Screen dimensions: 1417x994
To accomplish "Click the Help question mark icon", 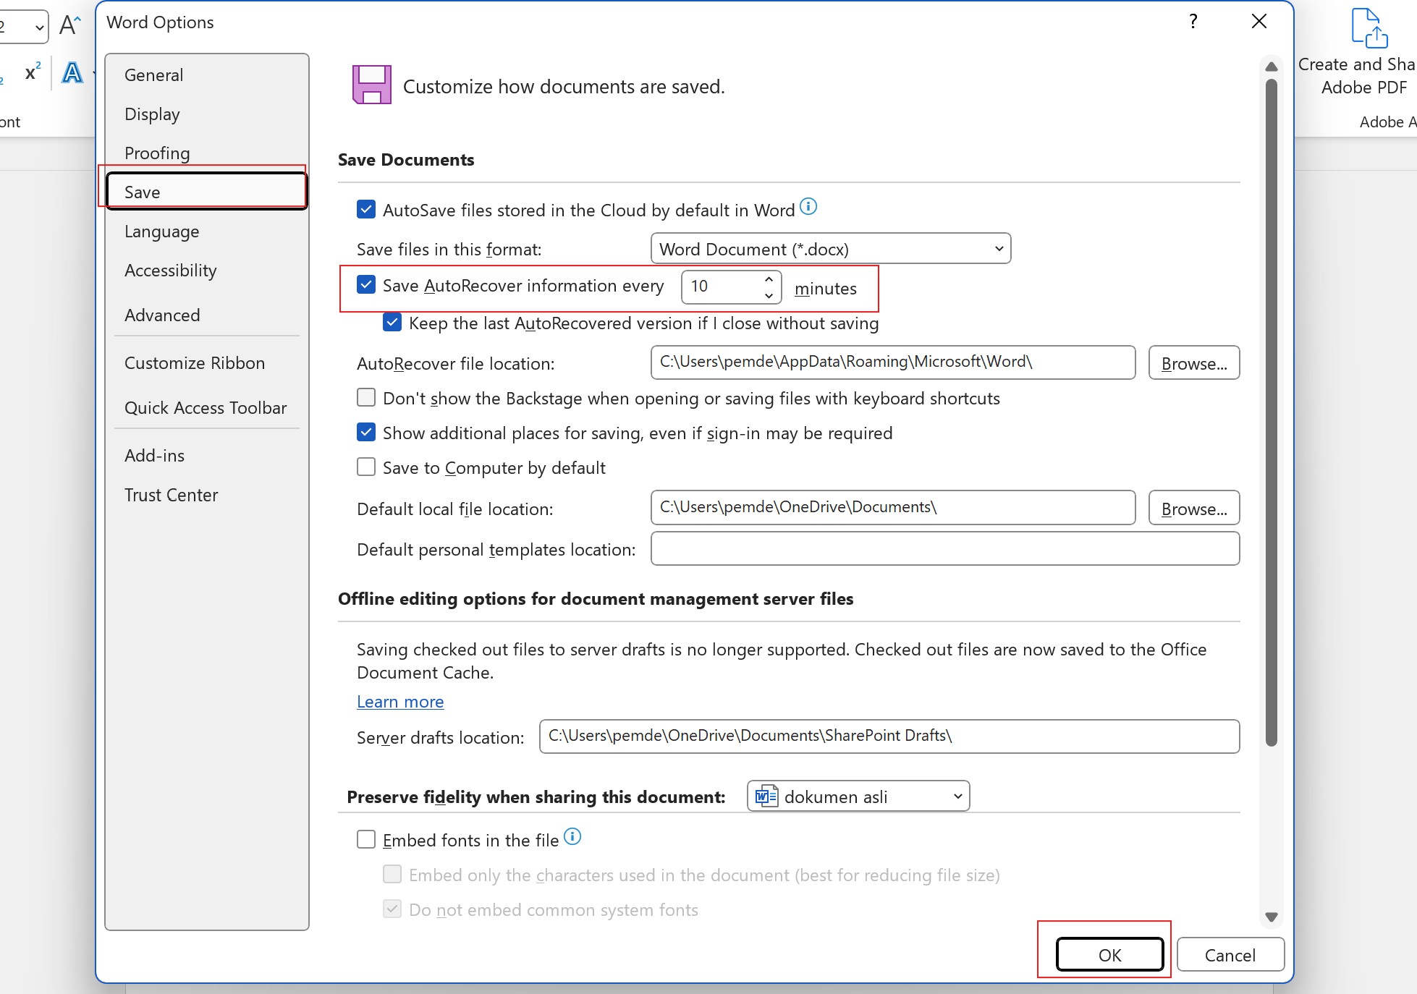I will click(1192, 22).
